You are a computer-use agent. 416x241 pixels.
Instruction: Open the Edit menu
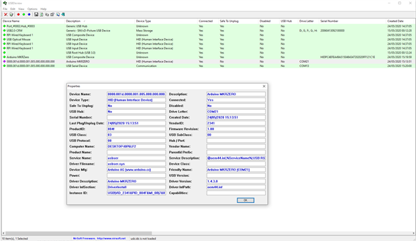point(13,9)
